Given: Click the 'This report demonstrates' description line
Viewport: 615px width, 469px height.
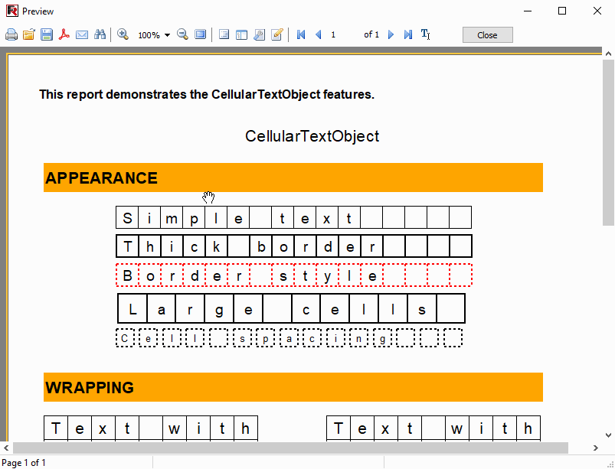Looking at the screenshot, I should click(207, 94).
